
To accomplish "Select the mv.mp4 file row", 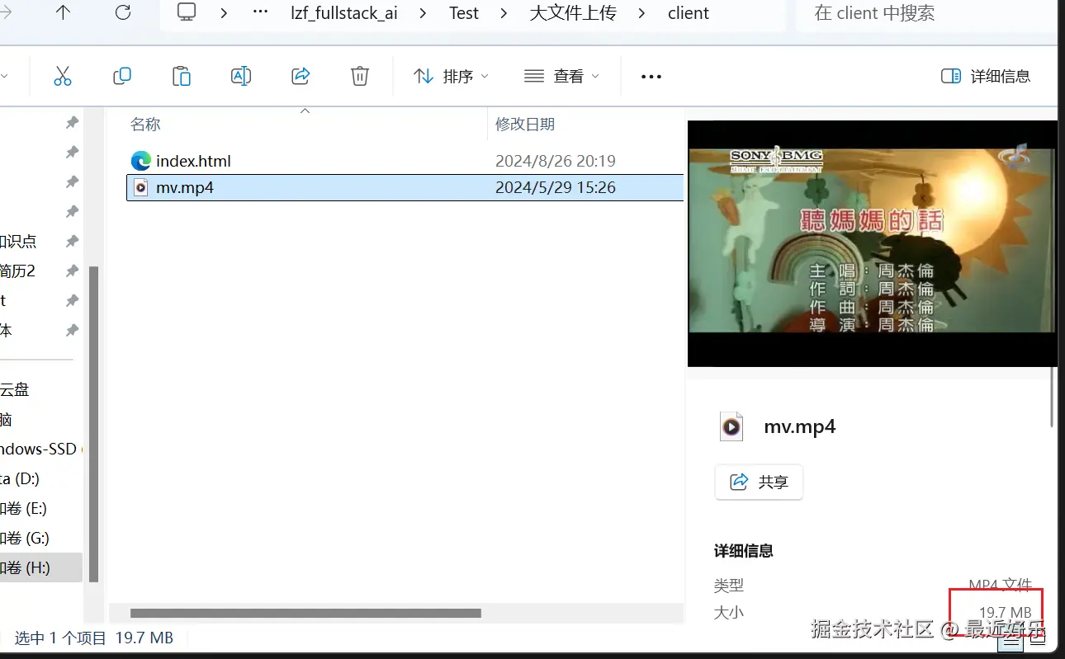I will point(405,187).
